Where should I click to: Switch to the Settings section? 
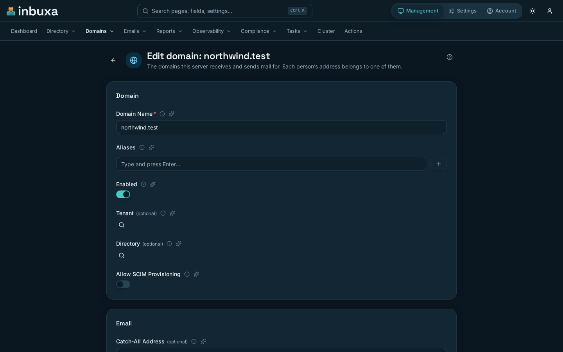pyautogui.click(x=463, y=11)
